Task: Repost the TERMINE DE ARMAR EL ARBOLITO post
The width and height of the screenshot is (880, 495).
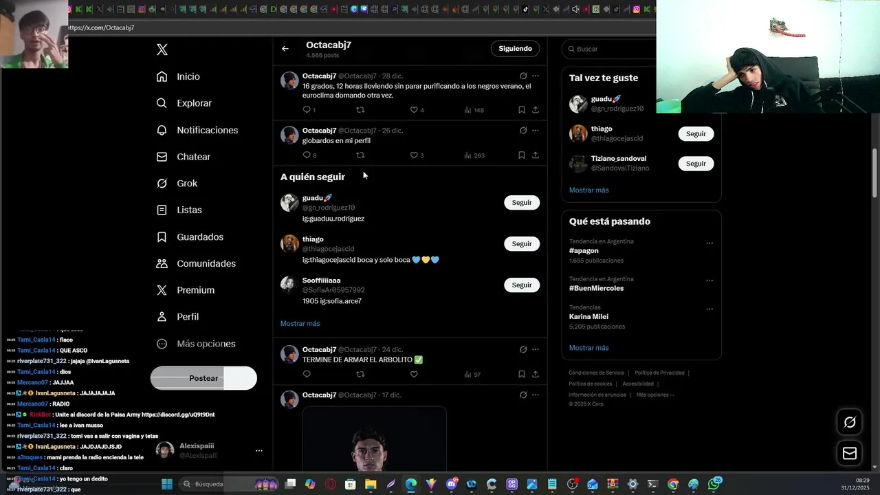Action: coord(360,374)
